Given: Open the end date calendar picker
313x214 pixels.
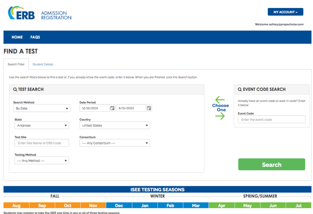Looking at the screenshot, I should point(149,108).
